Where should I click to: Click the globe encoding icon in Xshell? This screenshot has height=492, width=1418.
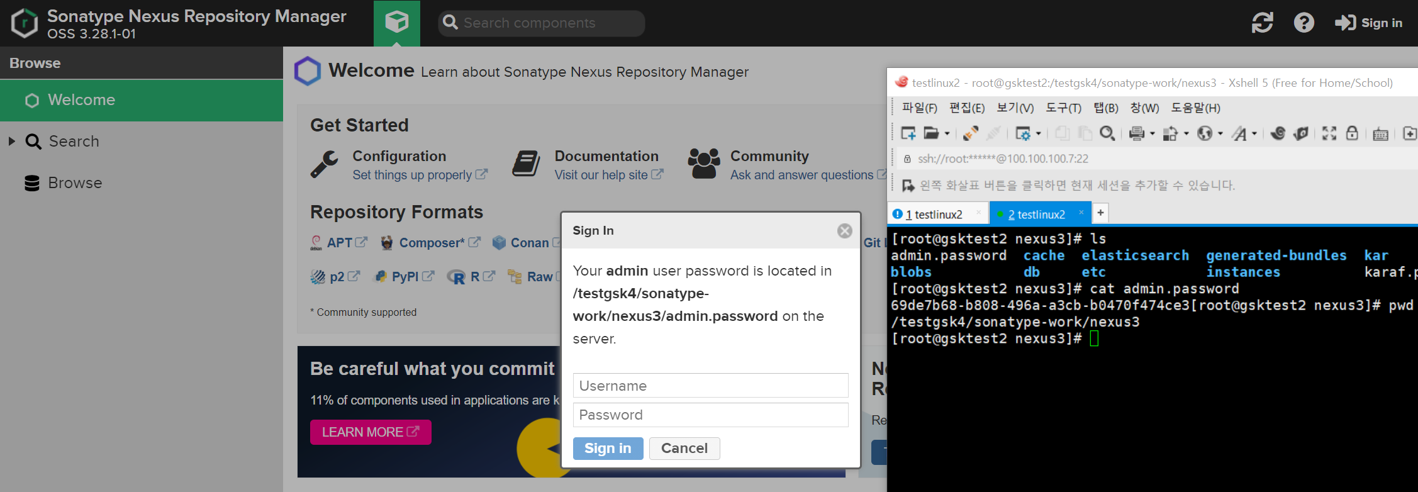(x=1205, y=133)
